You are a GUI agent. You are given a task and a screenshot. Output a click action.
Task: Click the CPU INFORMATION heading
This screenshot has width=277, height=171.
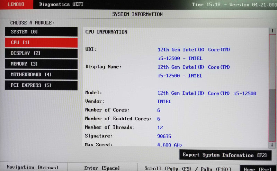[x=106, y=32]
